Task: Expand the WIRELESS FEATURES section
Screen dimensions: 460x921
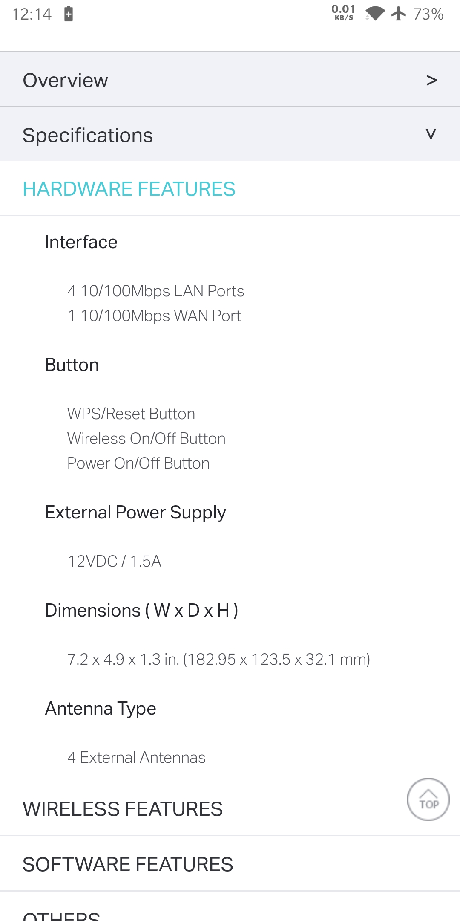Action: coord(123,809)
